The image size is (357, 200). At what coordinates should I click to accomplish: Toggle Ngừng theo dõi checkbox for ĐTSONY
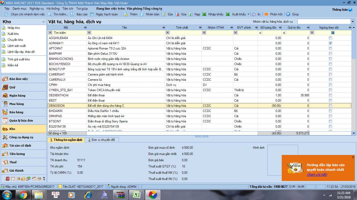331,121
